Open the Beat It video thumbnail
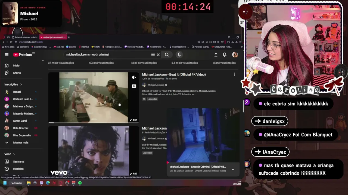 94,97
